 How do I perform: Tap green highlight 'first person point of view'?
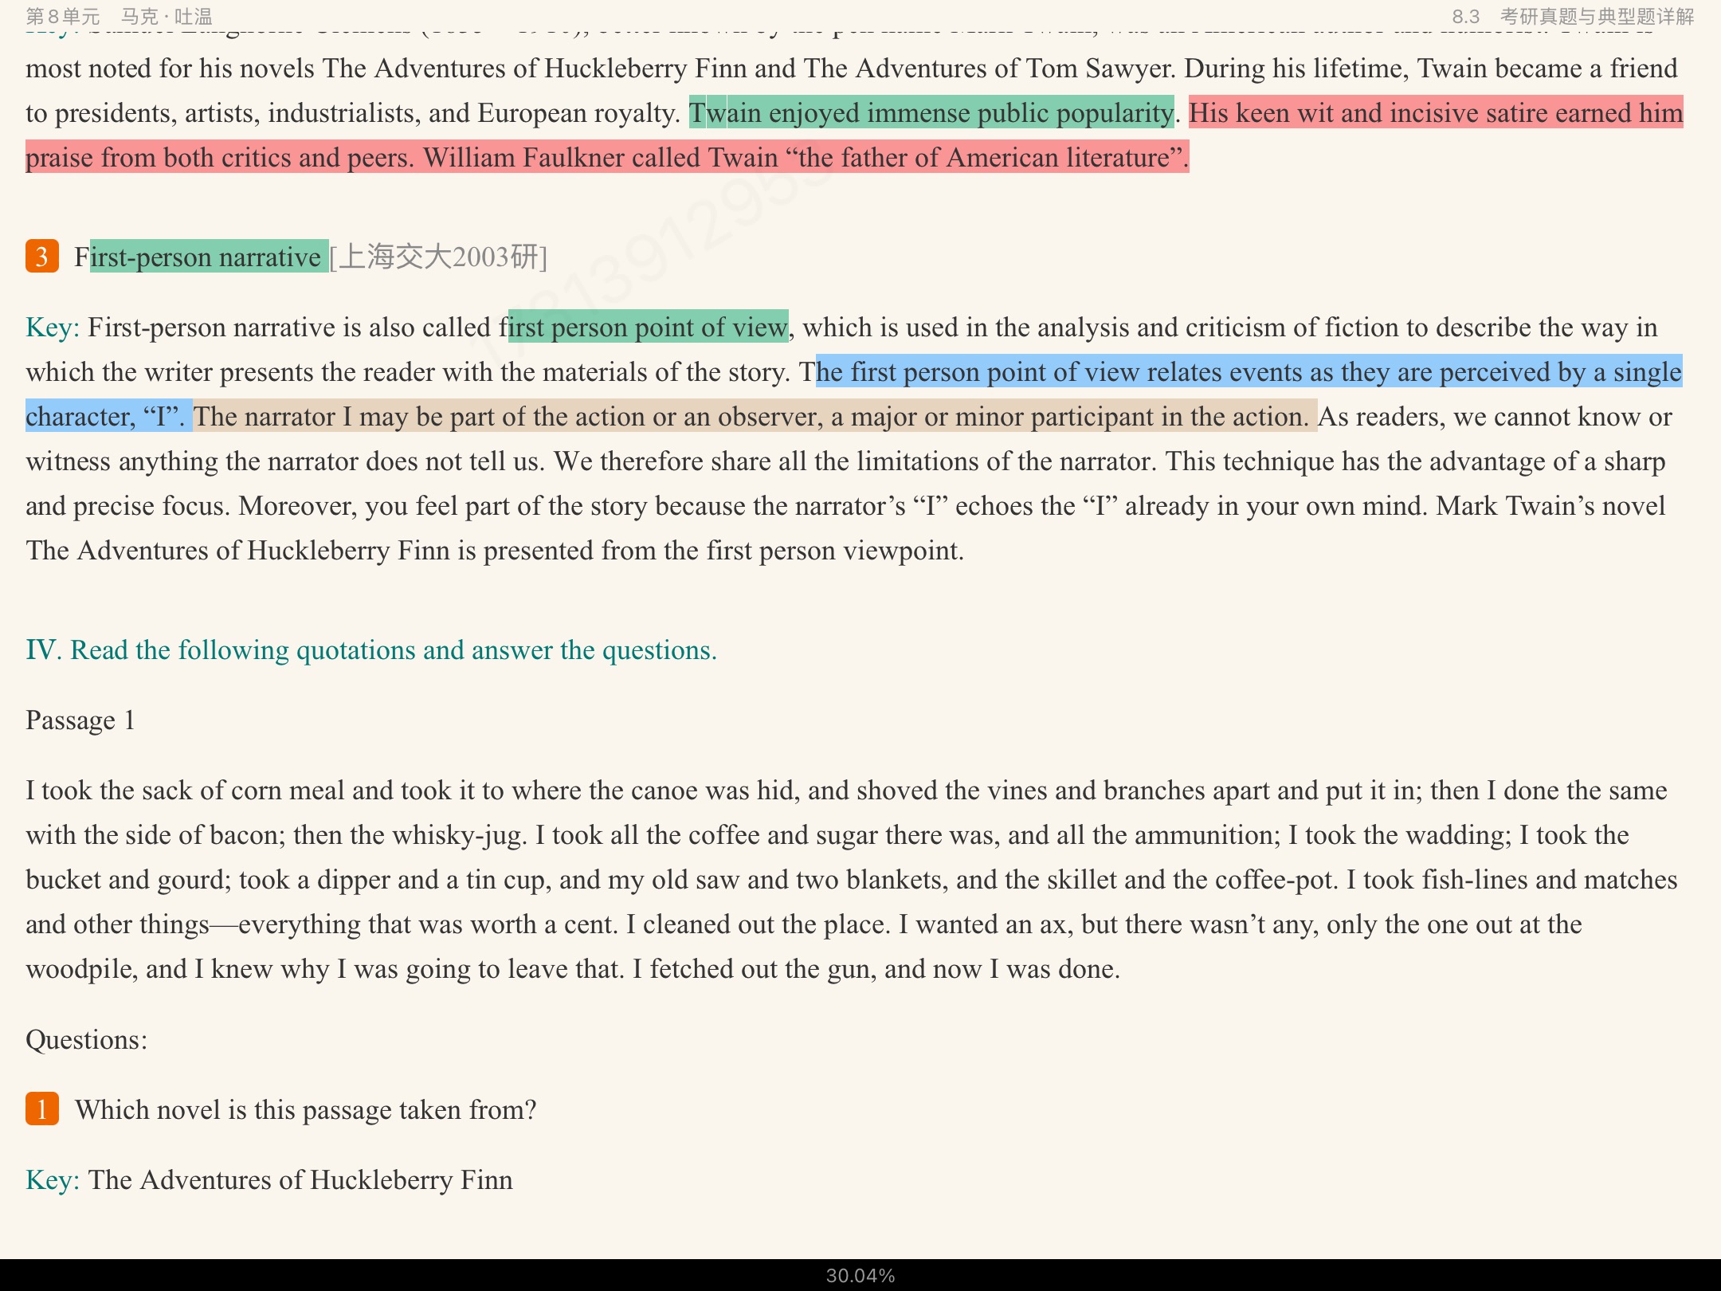(x=648, y=328)
